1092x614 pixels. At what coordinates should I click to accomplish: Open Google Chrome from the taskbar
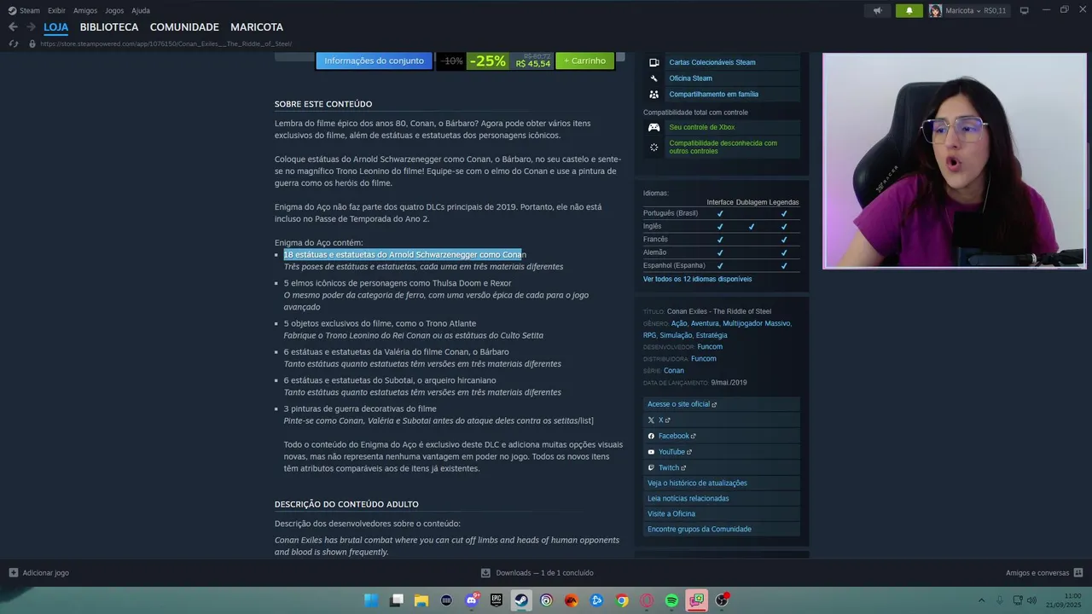pos(622,600)
